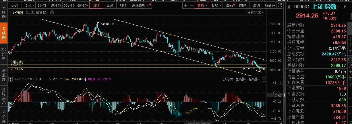Open the F10 资料 sidebar panel
This screenshot has width=352, height=124.
[x=4, y=54]
